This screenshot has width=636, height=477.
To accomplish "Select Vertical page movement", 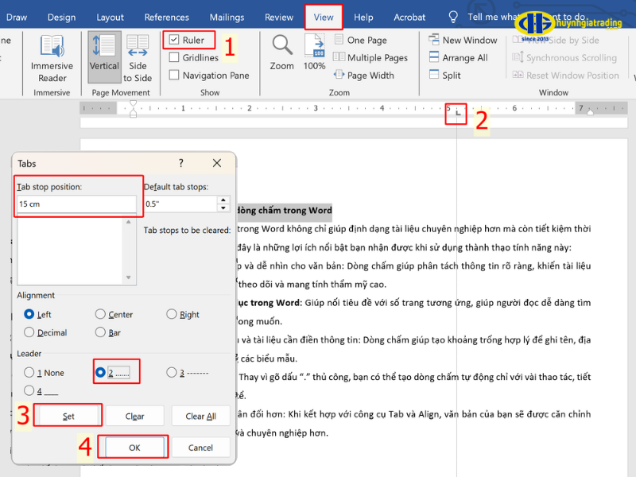I will tap(104, 57).
